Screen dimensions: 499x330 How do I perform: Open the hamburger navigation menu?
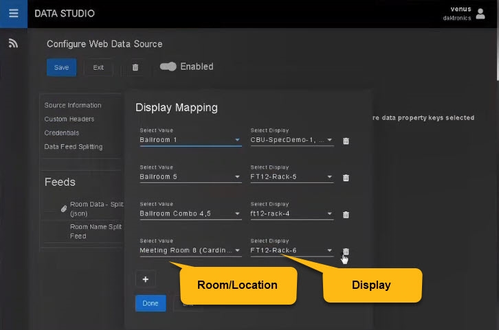[13, 14]
